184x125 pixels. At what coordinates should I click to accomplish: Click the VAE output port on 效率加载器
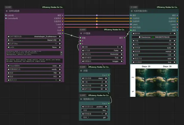point(63,27)
